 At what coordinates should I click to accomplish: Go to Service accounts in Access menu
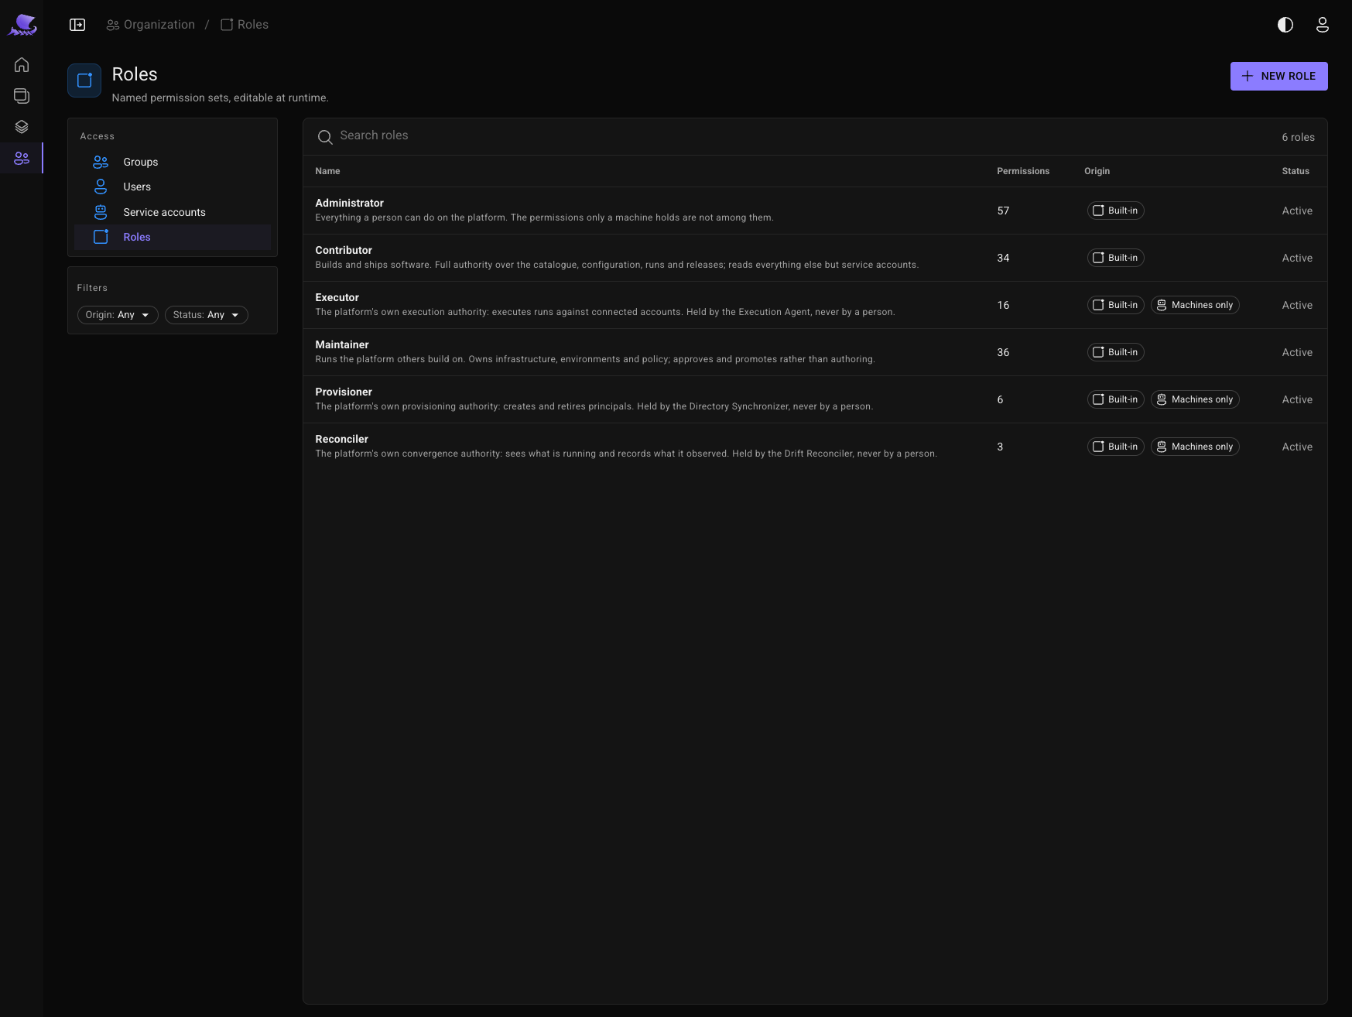(173, 212)
